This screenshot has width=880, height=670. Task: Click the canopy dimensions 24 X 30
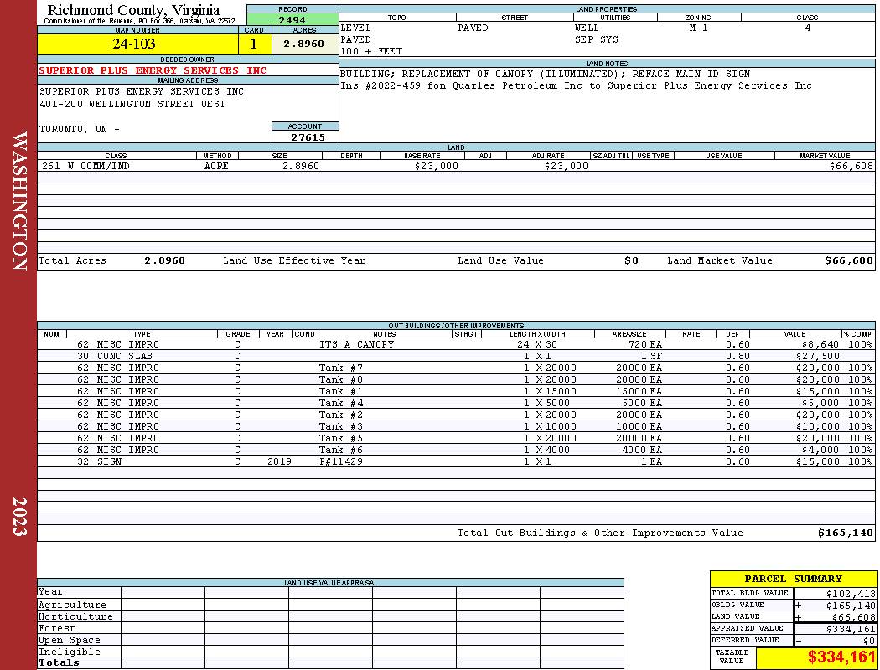tap(537, 344)
